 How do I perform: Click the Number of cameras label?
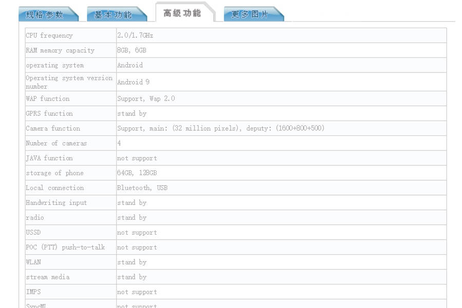point(56,143)
